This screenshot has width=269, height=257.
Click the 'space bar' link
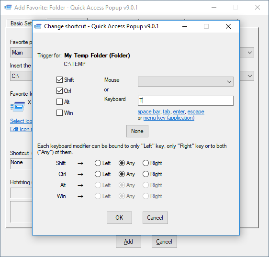pos(149,112)
